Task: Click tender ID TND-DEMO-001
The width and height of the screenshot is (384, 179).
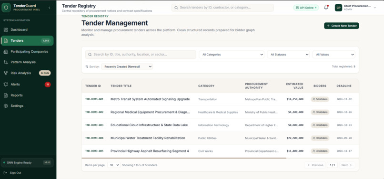Action: (94, 99)
